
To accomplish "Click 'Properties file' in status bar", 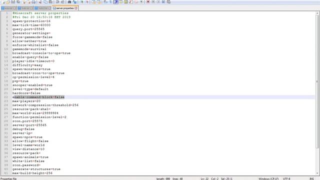I will click(x=8, y=178).
